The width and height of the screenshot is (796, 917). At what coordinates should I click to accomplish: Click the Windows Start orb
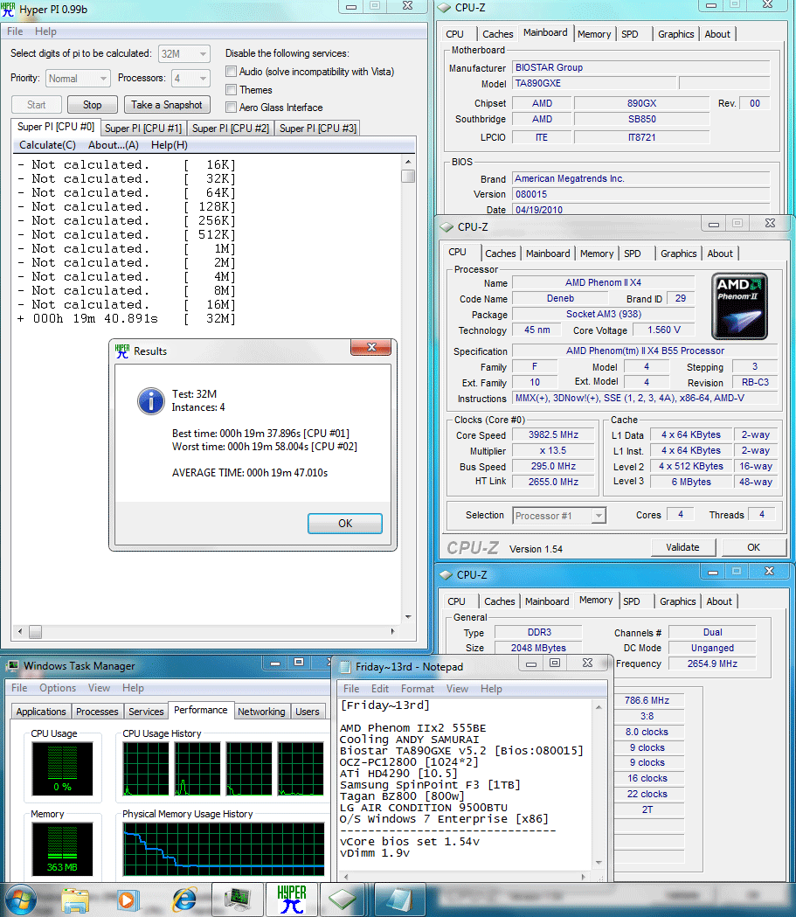point(20,900)
